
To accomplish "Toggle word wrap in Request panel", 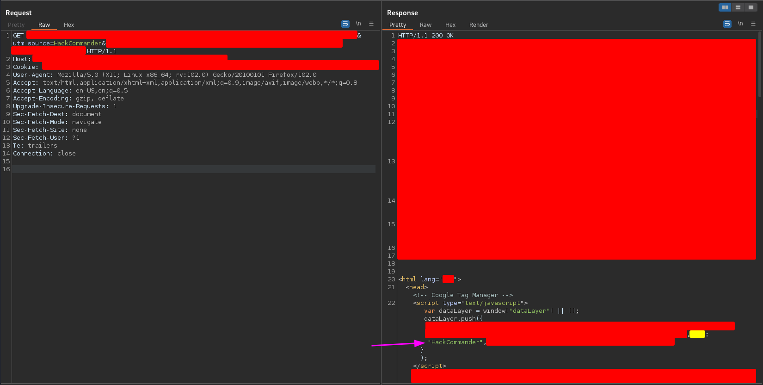I will [345, 24].
